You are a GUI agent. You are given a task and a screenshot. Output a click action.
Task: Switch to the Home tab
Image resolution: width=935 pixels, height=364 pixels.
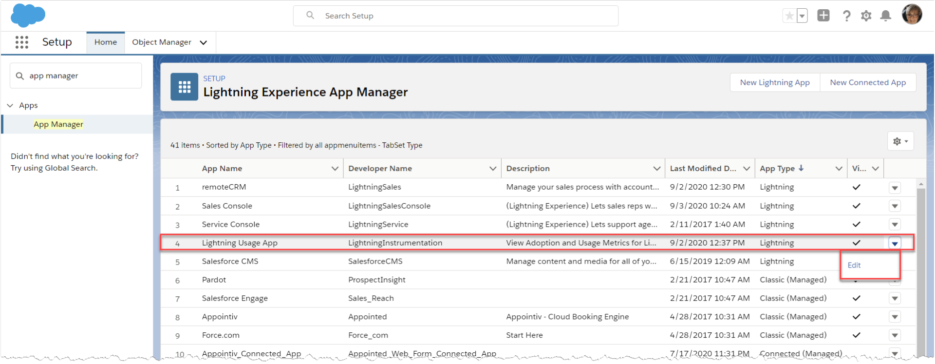point(106,42)
